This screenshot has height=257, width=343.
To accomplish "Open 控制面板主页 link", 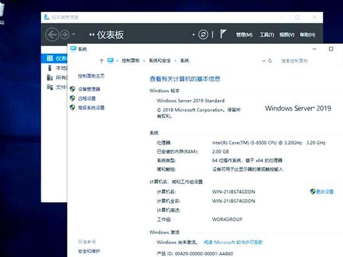I will click(x=91, y=76).
